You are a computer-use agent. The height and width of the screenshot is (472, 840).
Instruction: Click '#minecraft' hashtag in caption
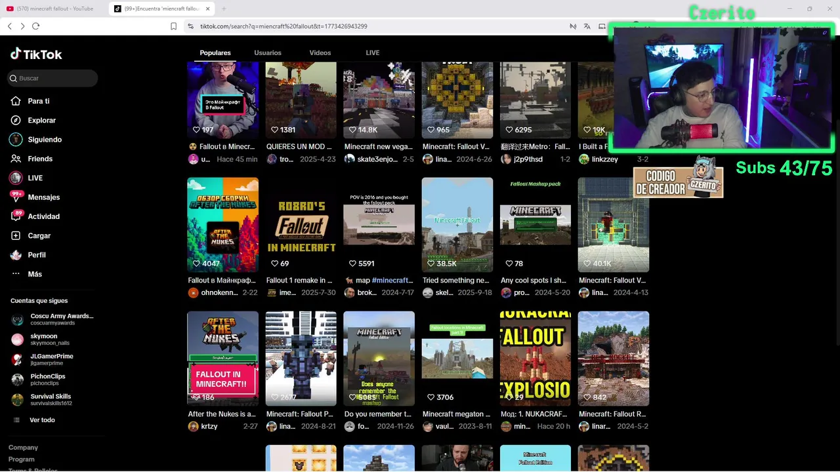[x=392, y=281]
